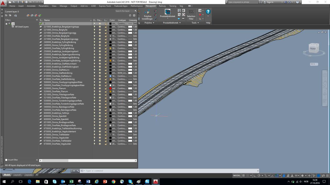The image size is (330, 185).
Task: Open the Terreng ribbon tab
Action: click(173, 6)
